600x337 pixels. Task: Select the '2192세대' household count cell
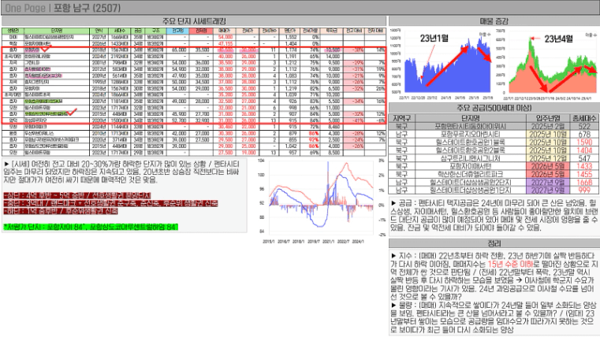click(x=120, y=56)
